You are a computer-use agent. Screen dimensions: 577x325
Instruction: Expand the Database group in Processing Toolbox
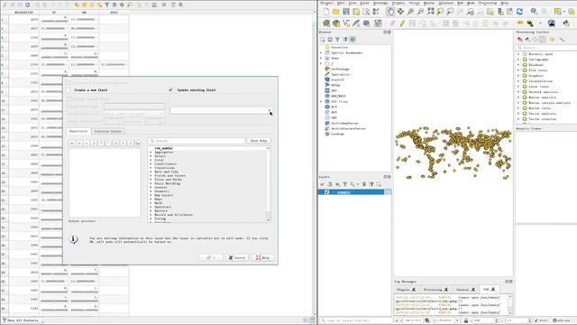coord(519,65)
